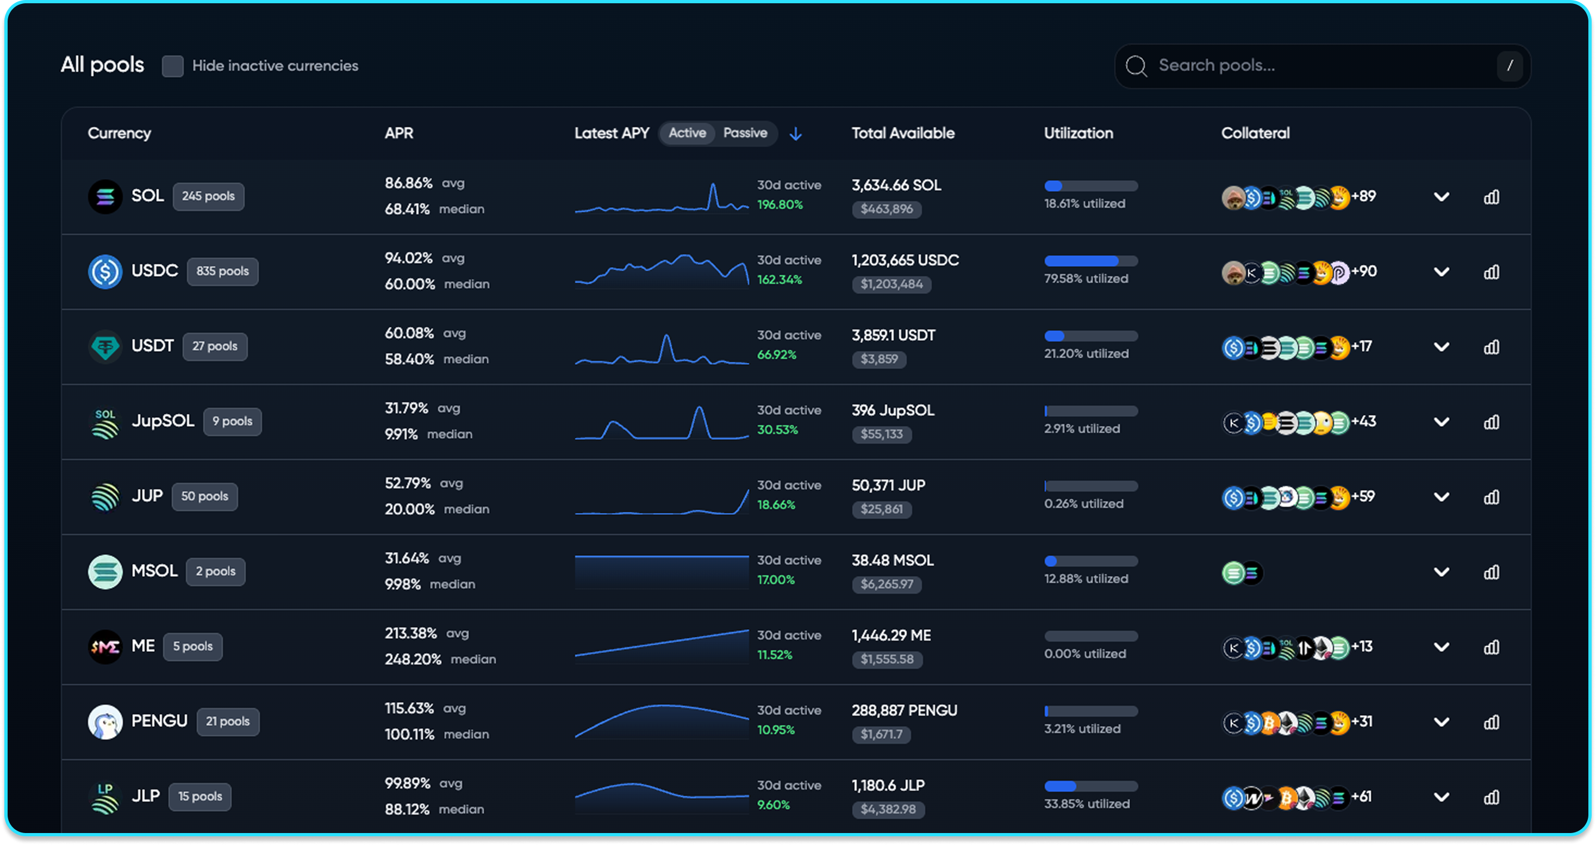Focus the Search pools input field
Viewport: 1596px width, 845px height.
click(1322, 66)
